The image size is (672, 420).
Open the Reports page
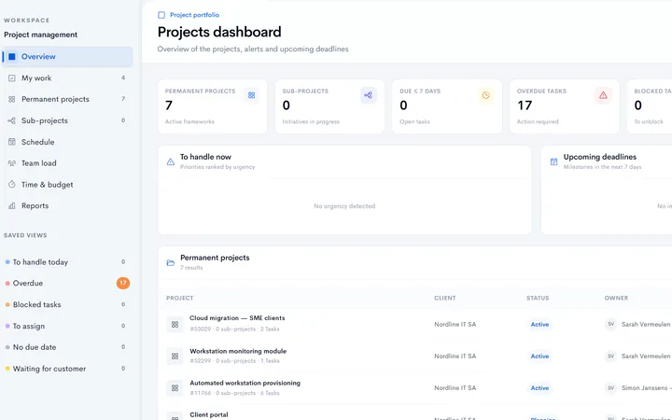click(67, 205)
